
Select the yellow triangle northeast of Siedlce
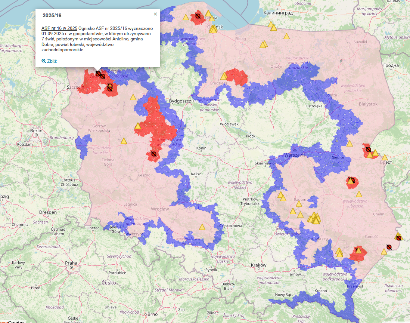pos(350,144)
